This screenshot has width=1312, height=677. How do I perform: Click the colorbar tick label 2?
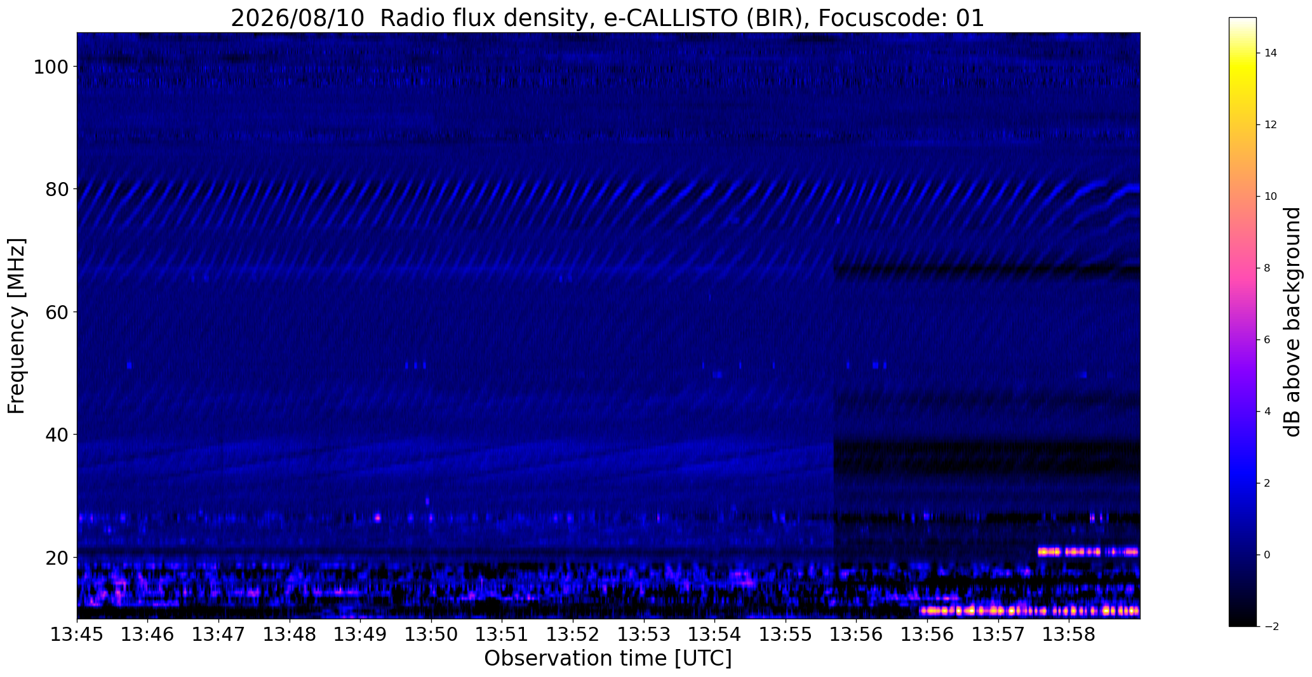(1267, 483)
